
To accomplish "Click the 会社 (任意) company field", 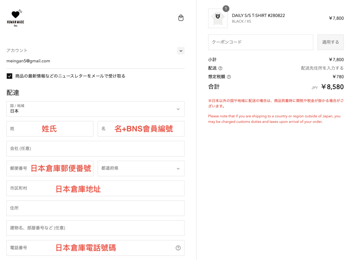I will tap(95, 149).
